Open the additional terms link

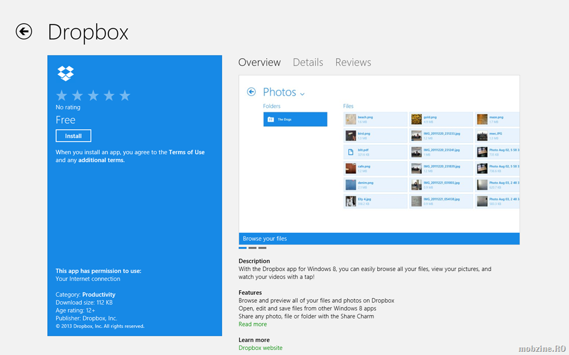click(x=101, y=160)
